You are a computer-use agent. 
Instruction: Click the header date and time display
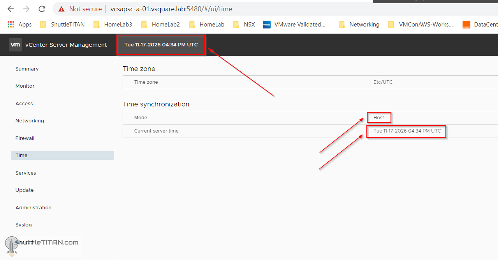(161, 45)
